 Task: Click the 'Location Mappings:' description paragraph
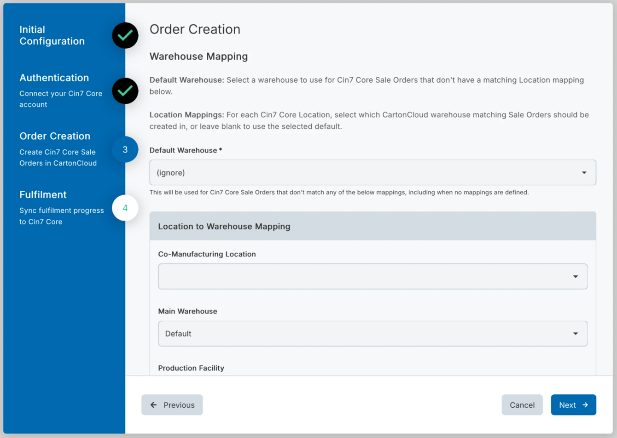tap(369, 120)
